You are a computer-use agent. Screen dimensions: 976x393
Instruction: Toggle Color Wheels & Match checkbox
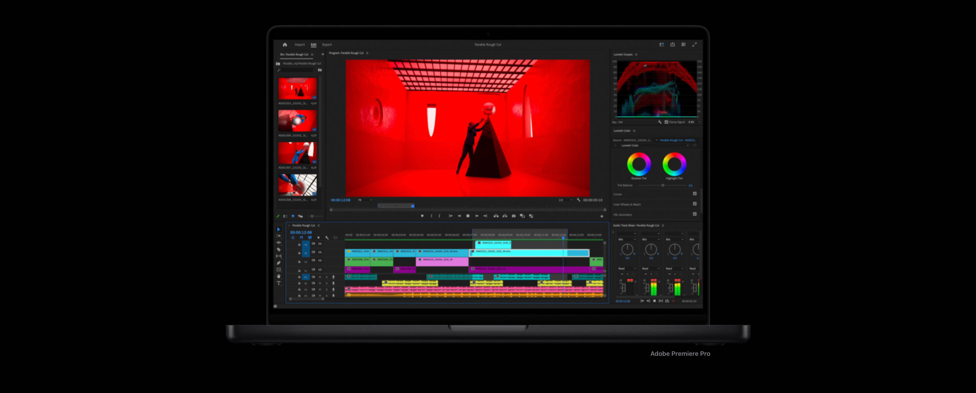coord(695,204)
